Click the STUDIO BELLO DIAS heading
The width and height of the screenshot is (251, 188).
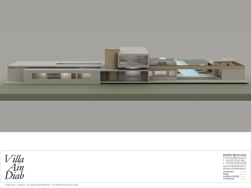(x=234, y=155)
